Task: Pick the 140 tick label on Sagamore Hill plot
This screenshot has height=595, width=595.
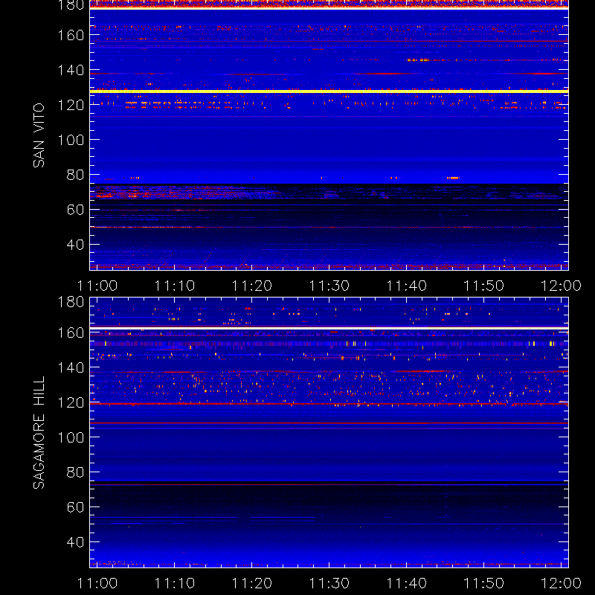Action: [x=71, y=367]
